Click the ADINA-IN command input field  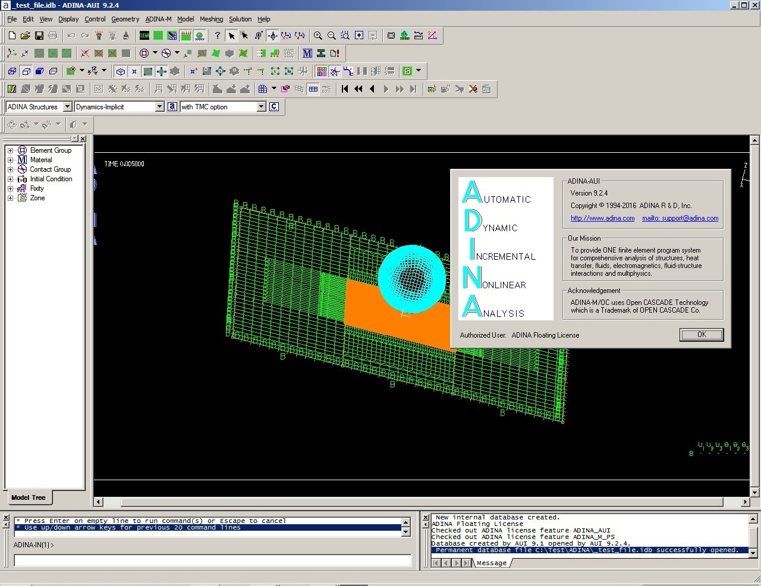click(212, 560)
